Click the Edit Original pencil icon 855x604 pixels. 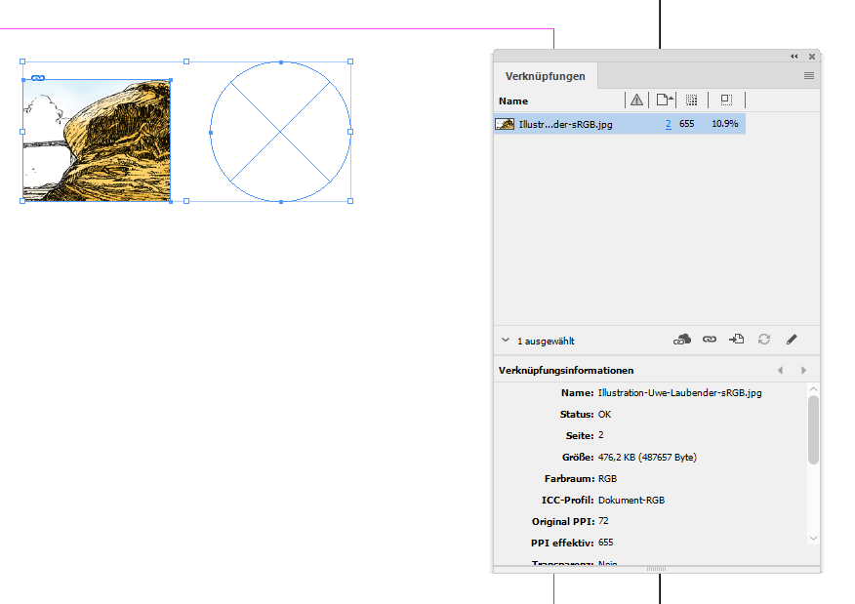[792, 339]
